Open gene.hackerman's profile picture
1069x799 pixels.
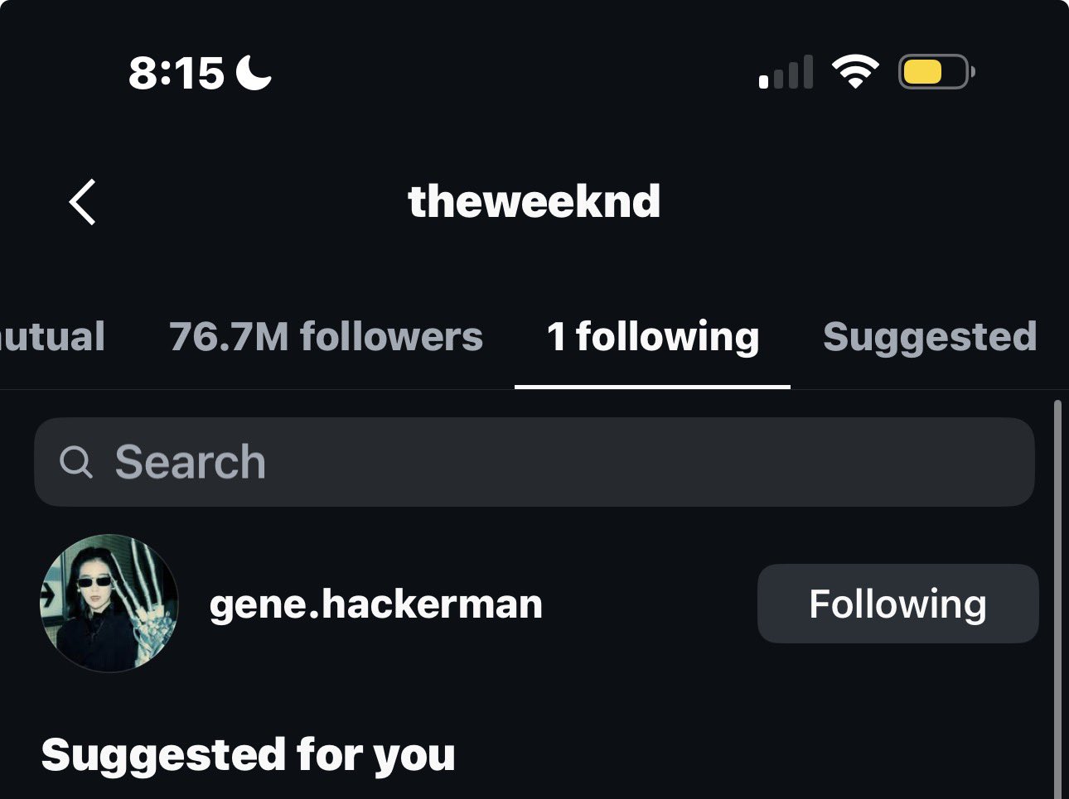coord(109,603)
